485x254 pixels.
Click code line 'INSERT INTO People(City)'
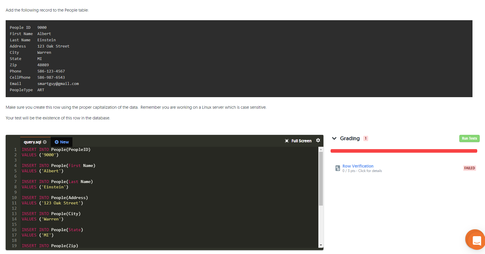tap(51, 214)
